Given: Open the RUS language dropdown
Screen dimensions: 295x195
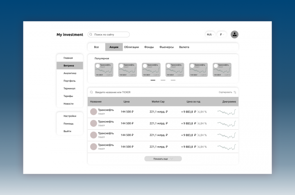Looking at the screenshot, I should [x=210, y=34].
